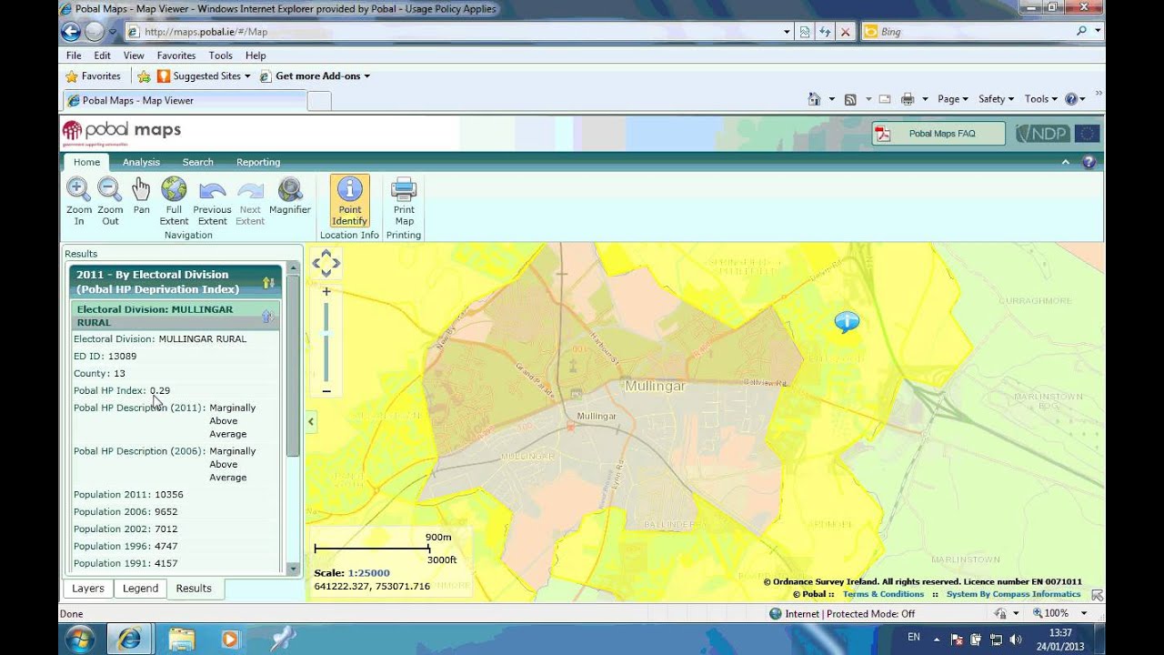Open the Pobal Maps help icon

click(x=1089, y=162)
